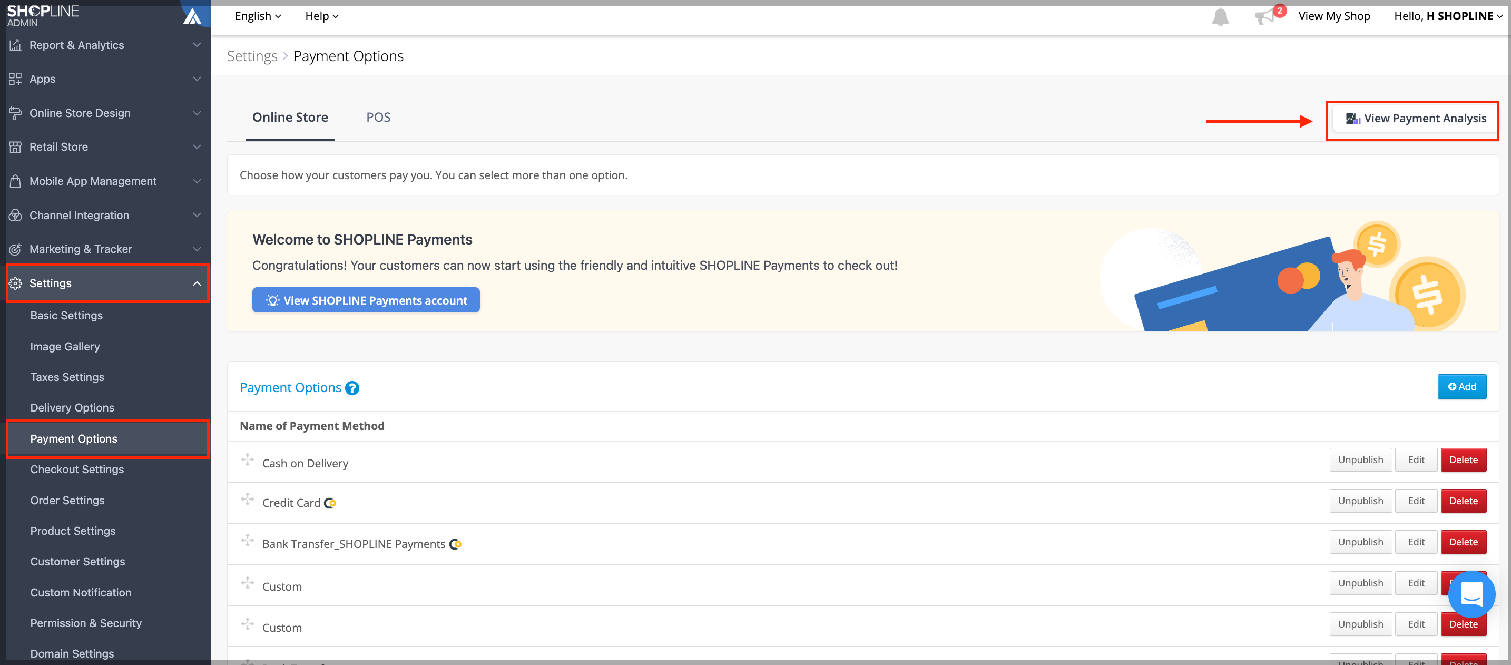Click the blue triangle logo icon in sidebar header

coord(192,16)
